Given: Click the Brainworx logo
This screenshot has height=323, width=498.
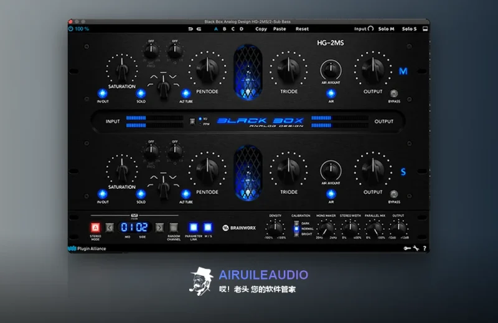Looking at the screenshot, I should tap(239, 228).
